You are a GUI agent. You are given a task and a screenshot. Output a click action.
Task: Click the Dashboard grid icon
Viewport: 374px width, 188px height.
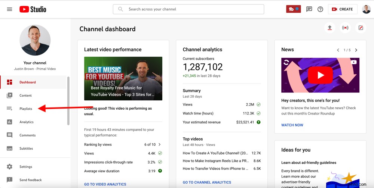coord(10,82)
